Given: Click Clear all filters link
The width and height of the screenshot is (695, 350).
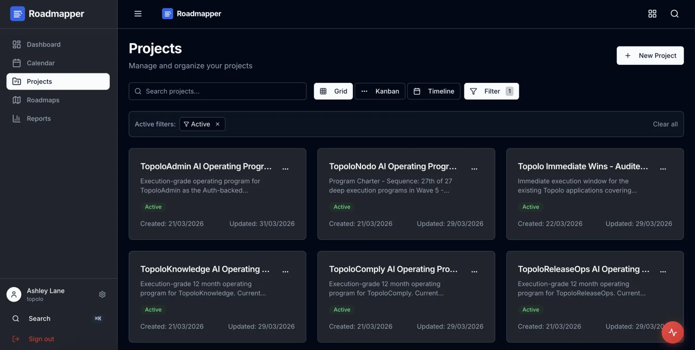Looking at the screenshot, I should pyautogui.click(x=665, y=124).
